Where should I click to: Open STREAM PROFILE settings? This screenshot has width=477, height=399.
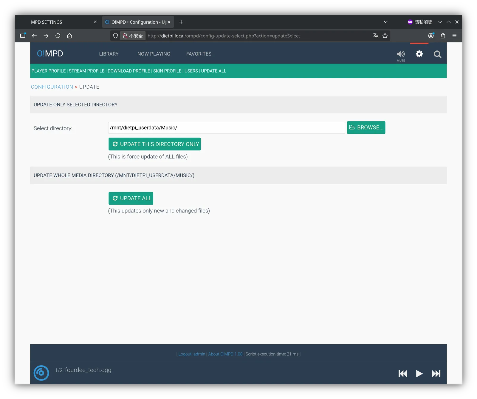click(87, 71)
